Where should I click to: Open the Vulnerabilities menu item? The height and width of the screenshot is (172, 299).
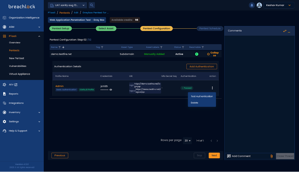tap(18, 66)
